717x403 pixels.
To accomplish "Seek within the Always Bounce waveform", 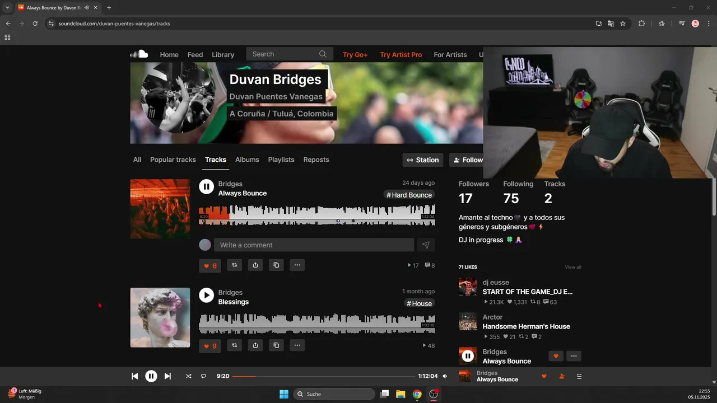I will tap(317, 215).
